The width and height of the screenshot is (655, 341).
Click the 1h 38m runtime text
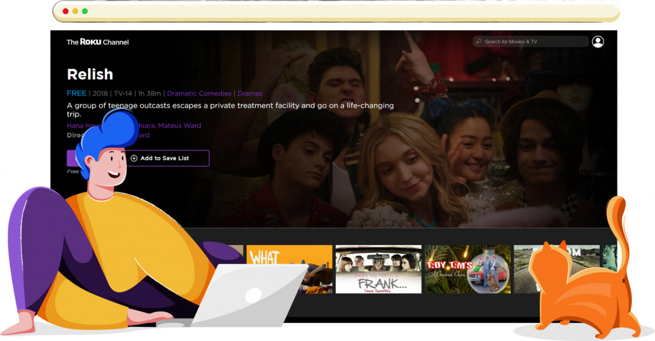[x=150, y=93]
